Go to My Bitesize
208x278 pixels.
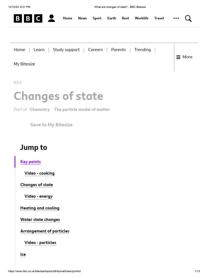(x=24, y=64)
